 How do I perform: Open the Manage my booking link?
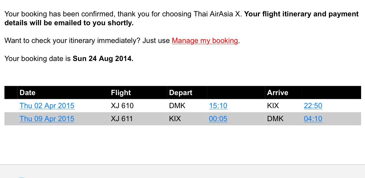pos(205,41)
